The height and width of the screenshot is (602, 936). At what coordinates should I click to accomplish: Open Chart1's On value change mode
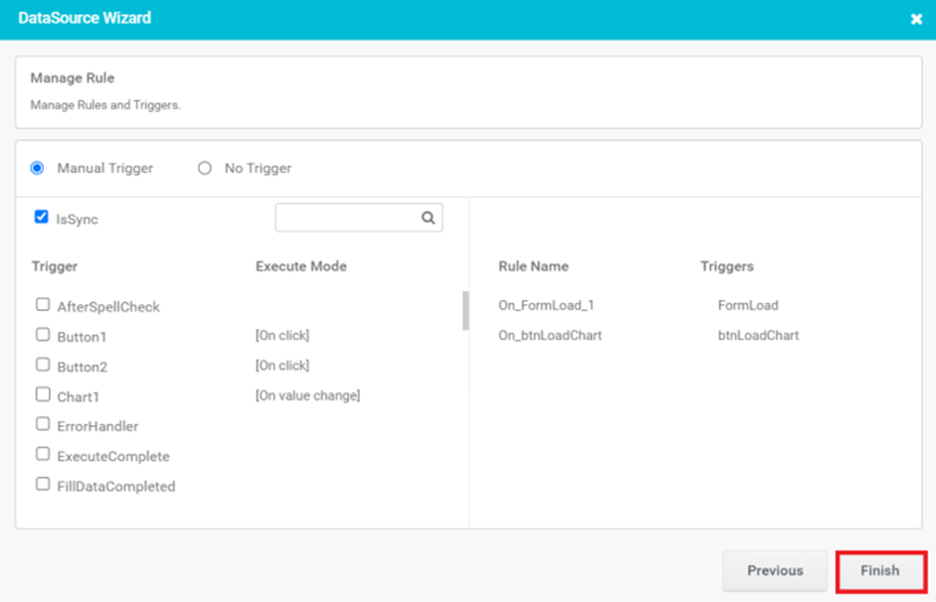click(x=308, y=395)
